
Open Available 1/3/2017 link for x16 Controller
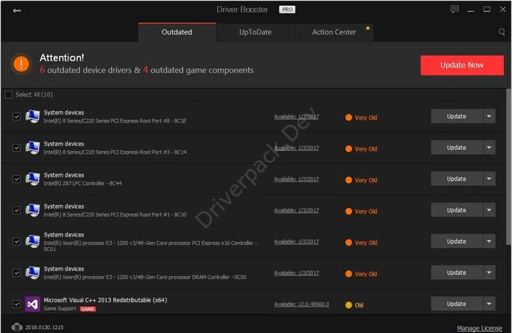296,242
